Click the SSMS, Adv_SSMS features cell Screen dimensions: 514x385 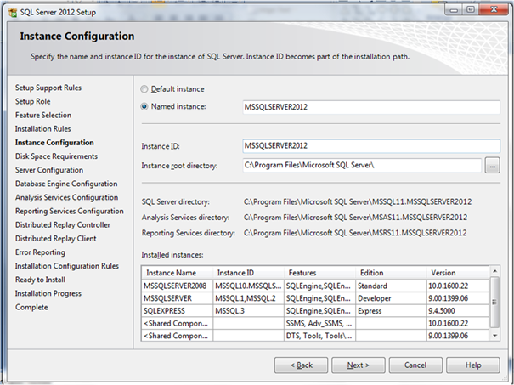tap(319, 323)
